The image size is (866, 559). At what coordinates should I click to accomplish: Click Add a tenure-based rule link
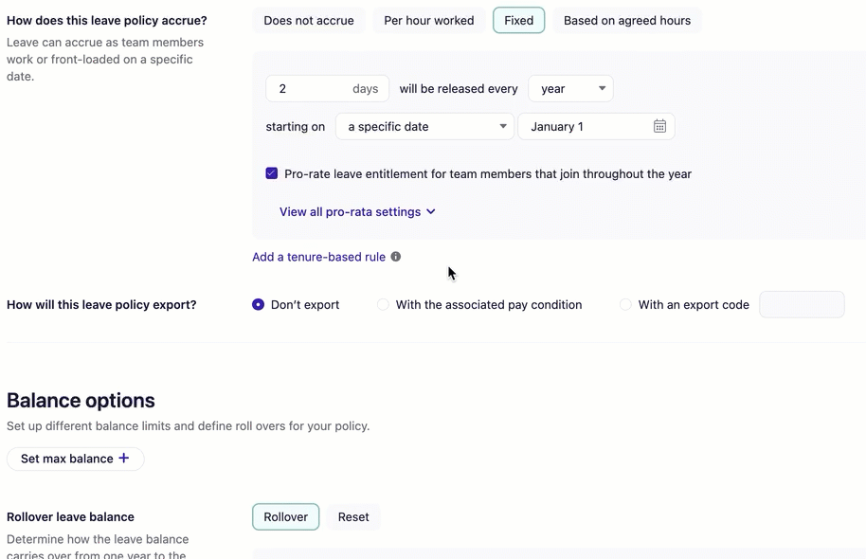[318, 257]
